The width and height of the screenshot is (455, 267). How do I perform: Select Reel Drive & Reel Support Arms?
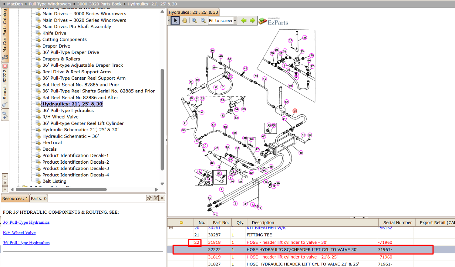(77, 72)
